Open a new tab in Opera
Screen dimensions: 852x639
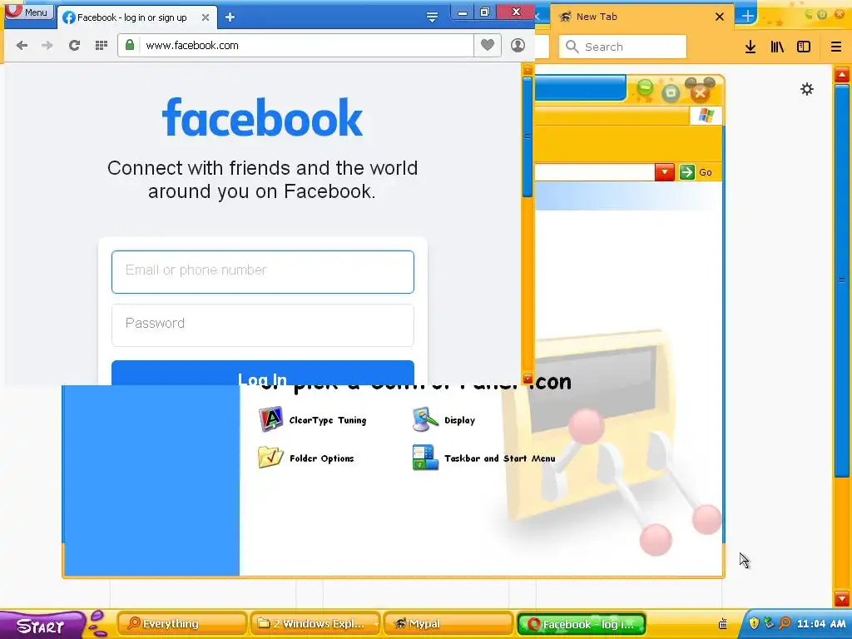pyautogui.click(x=230, y=17)
